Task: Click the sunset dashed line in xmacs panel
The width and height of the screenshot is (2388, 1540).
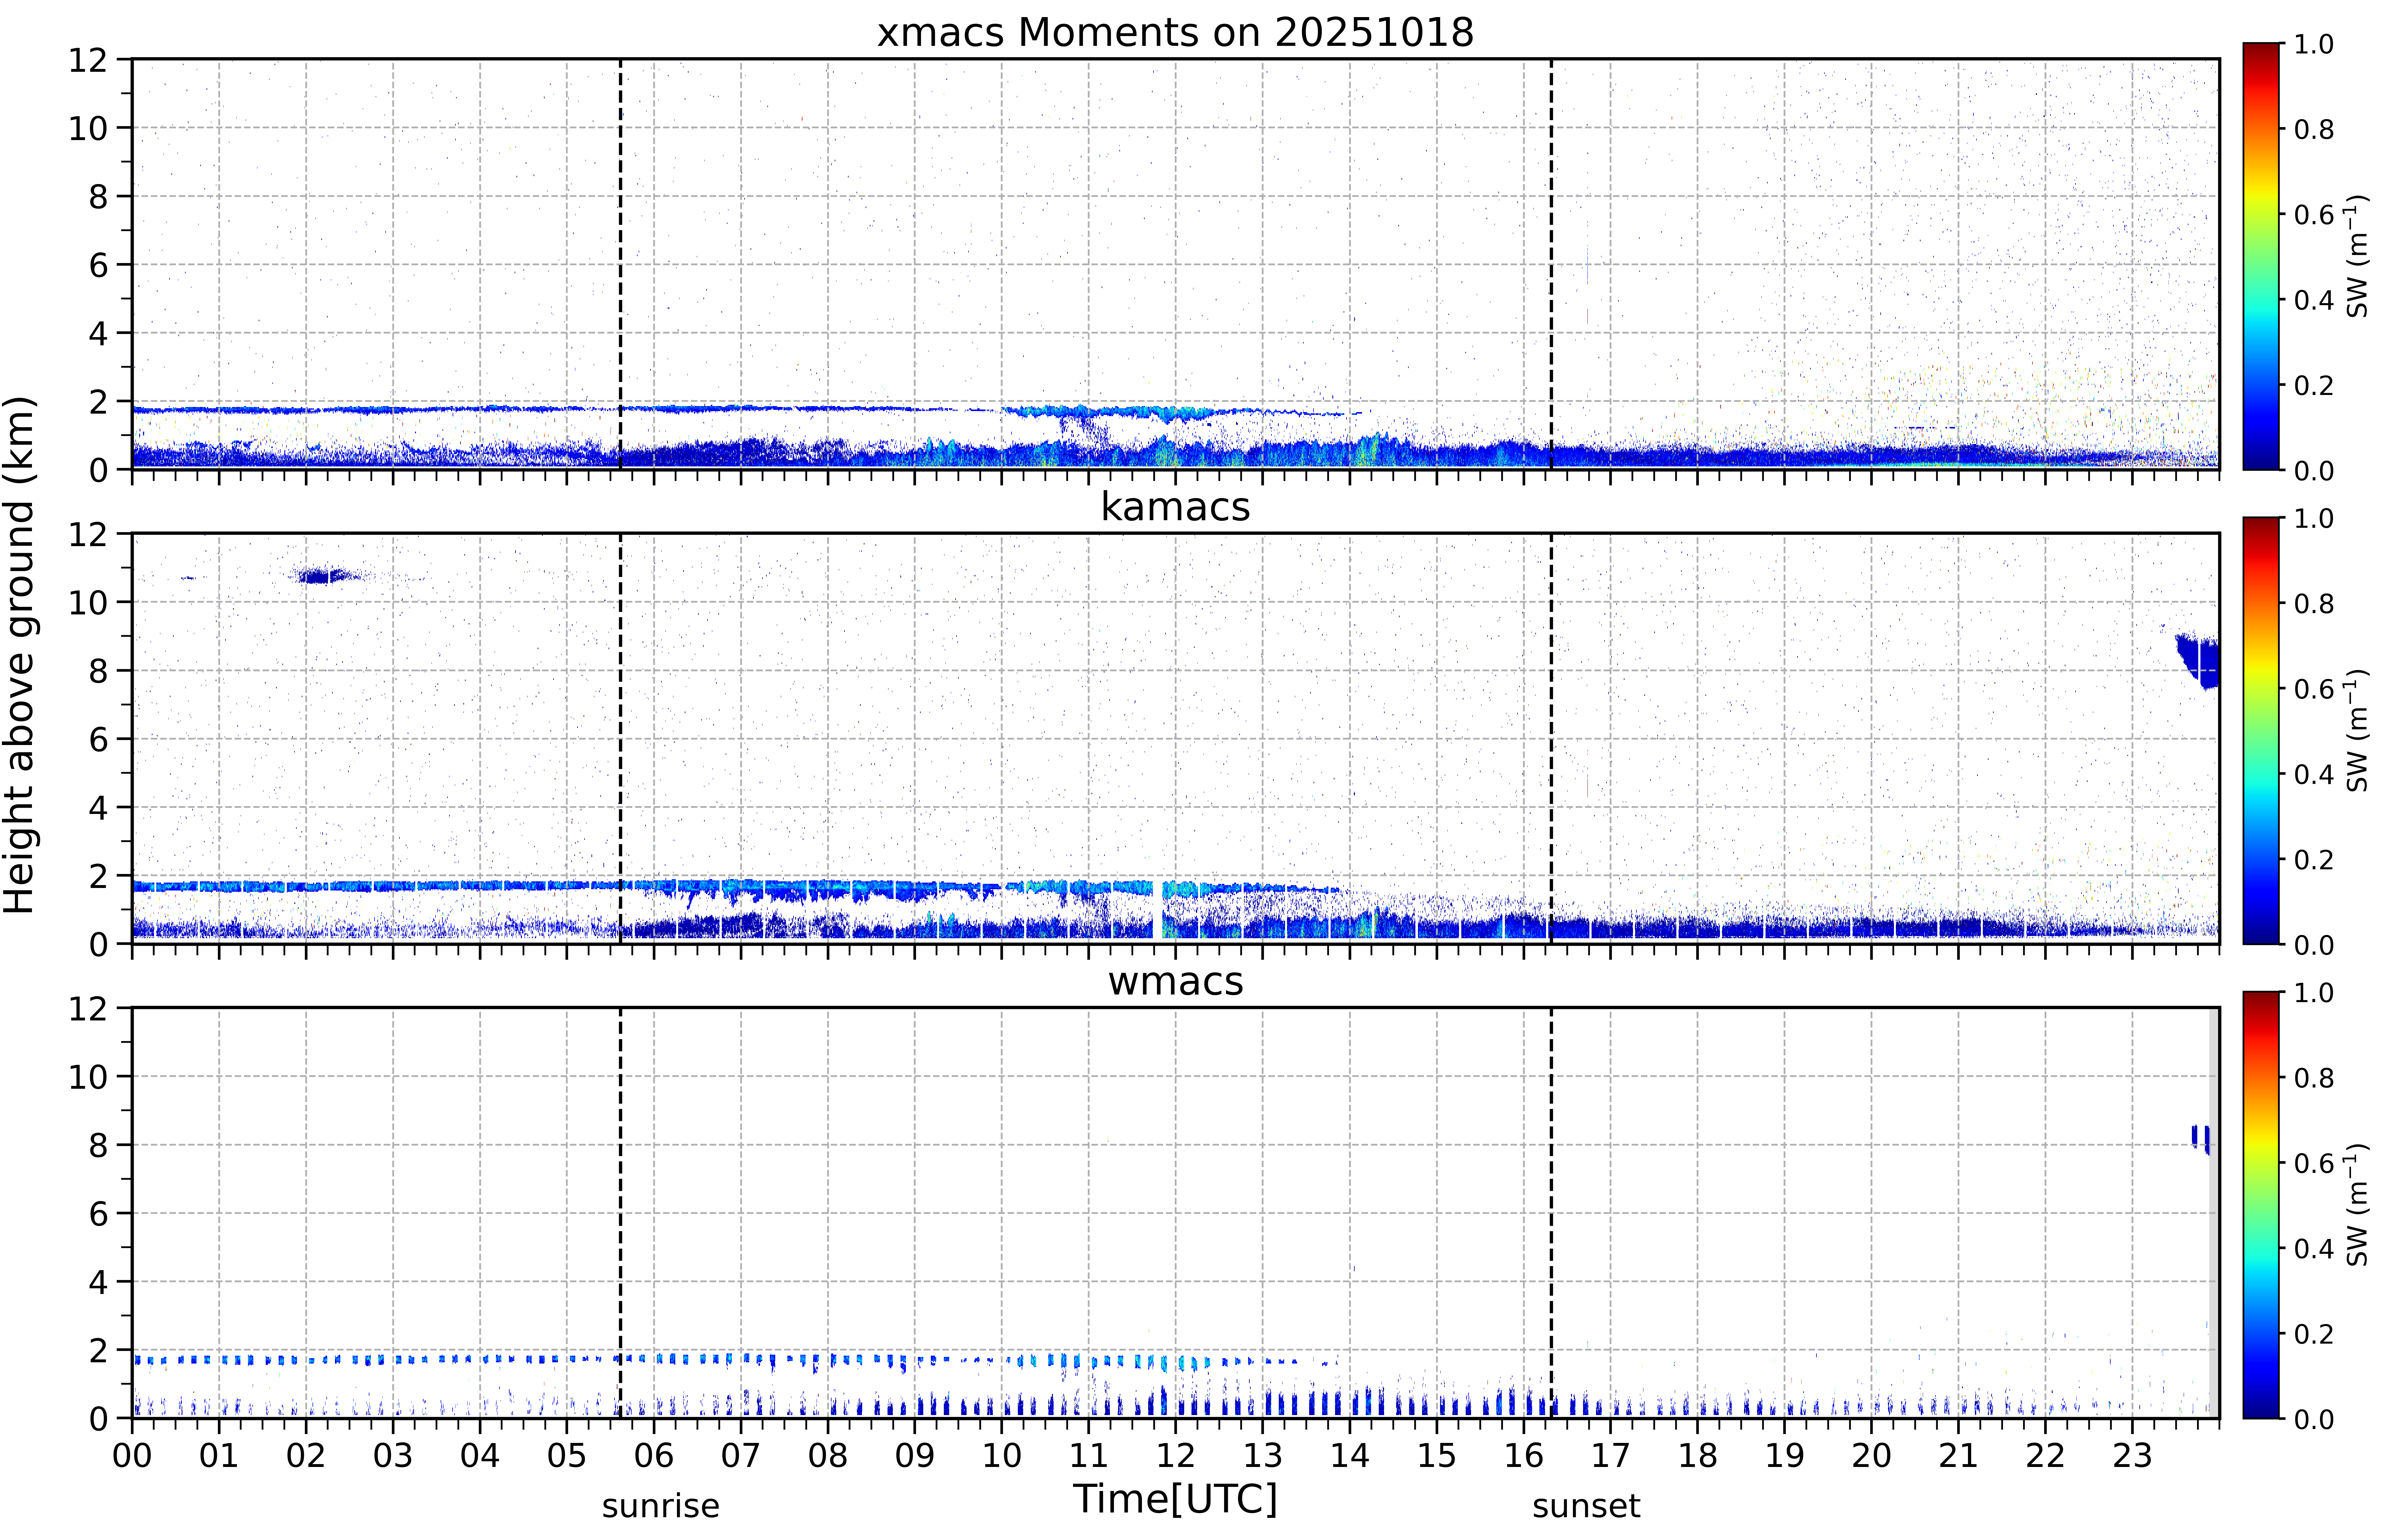Action: click(x=1551, y=264)
